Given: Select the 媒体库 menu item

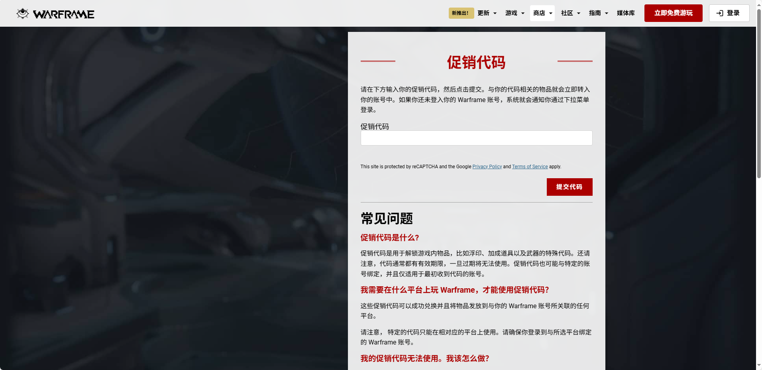Looking at the screenshot, I should [626, 13].
